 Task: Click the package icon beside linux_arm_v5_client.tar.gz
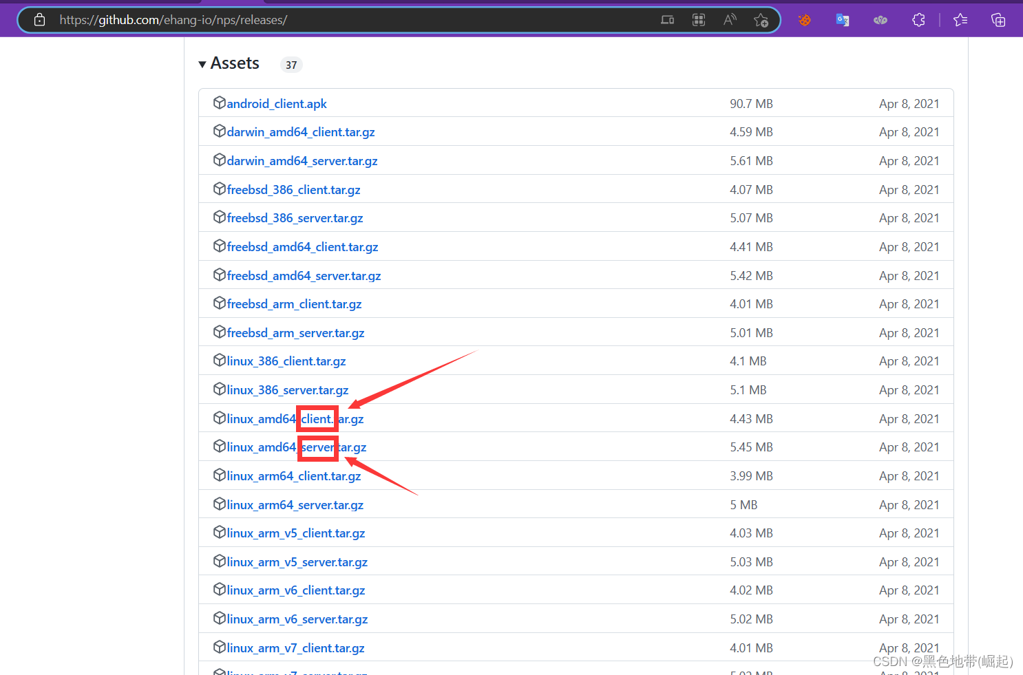click(220, 532)
